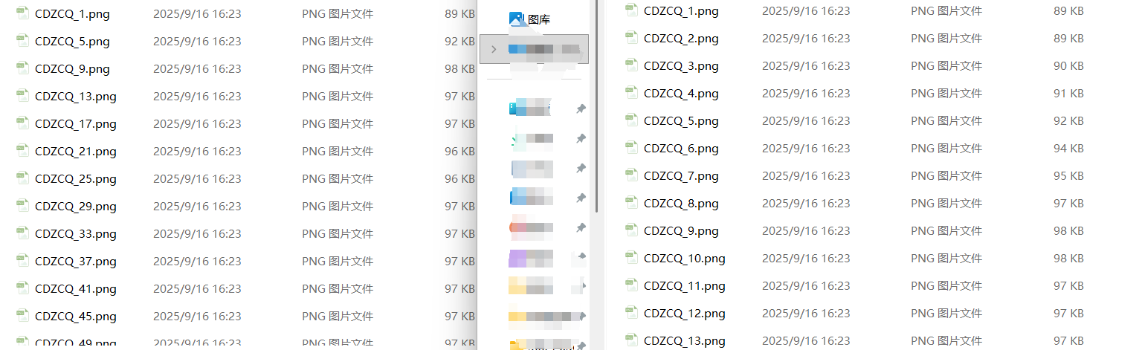Click the file icon of CDZCQ_17.png

tap(22, 123)
